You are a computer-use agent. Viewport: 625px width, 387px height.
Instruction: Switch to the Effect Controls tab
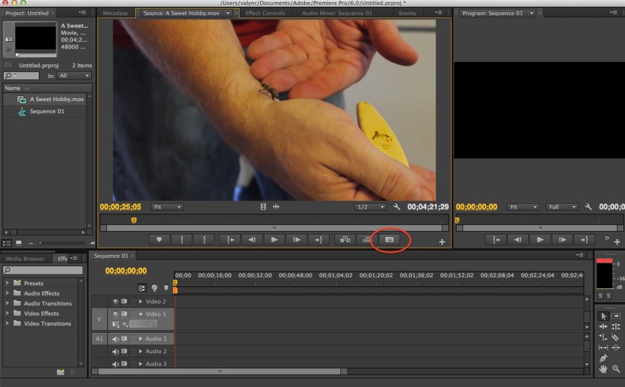click(x=265, y=13)
